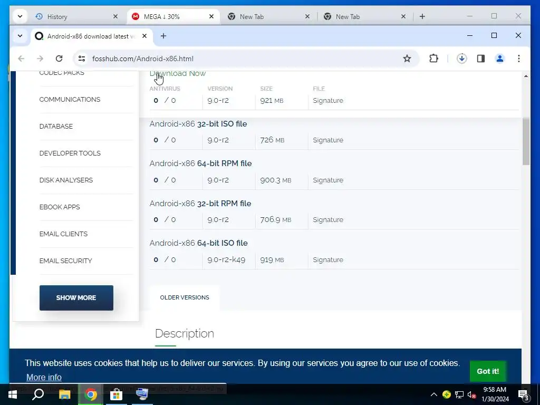Open notification center icon
Screen dimensions: 540x405
click(523, 395)
